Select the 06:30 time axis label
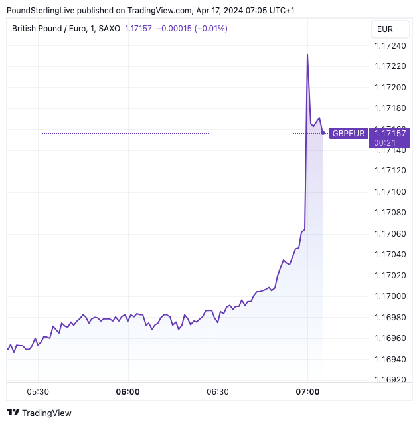The image size is (419, 424). coord(217,392)
